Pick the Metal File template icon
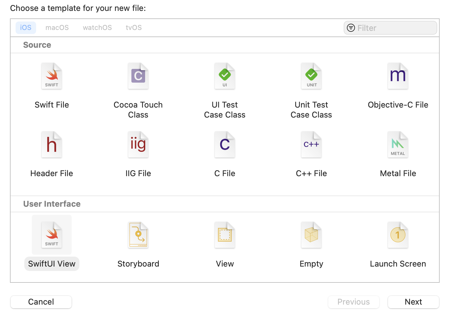Image resolution: width=449 pixels, height=318 pixels. pyautogui.click(x=398, y=145)
